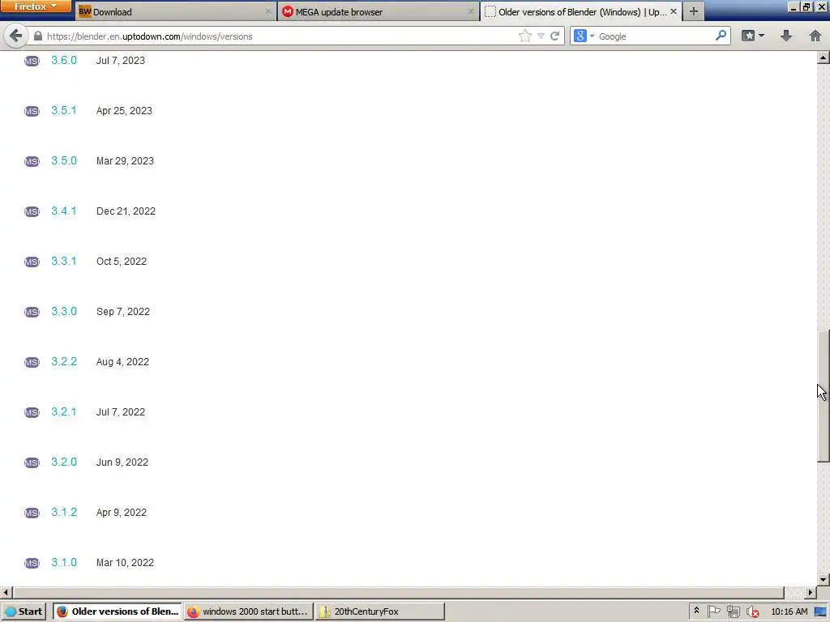Go to the home page icon
The height and width of the screenshot is (622, 830).
click(815, 36)
